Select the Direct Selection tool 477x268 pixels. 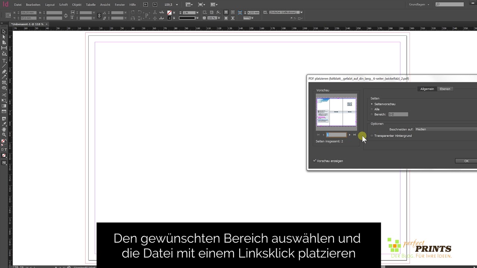click(x=4, y=37)
